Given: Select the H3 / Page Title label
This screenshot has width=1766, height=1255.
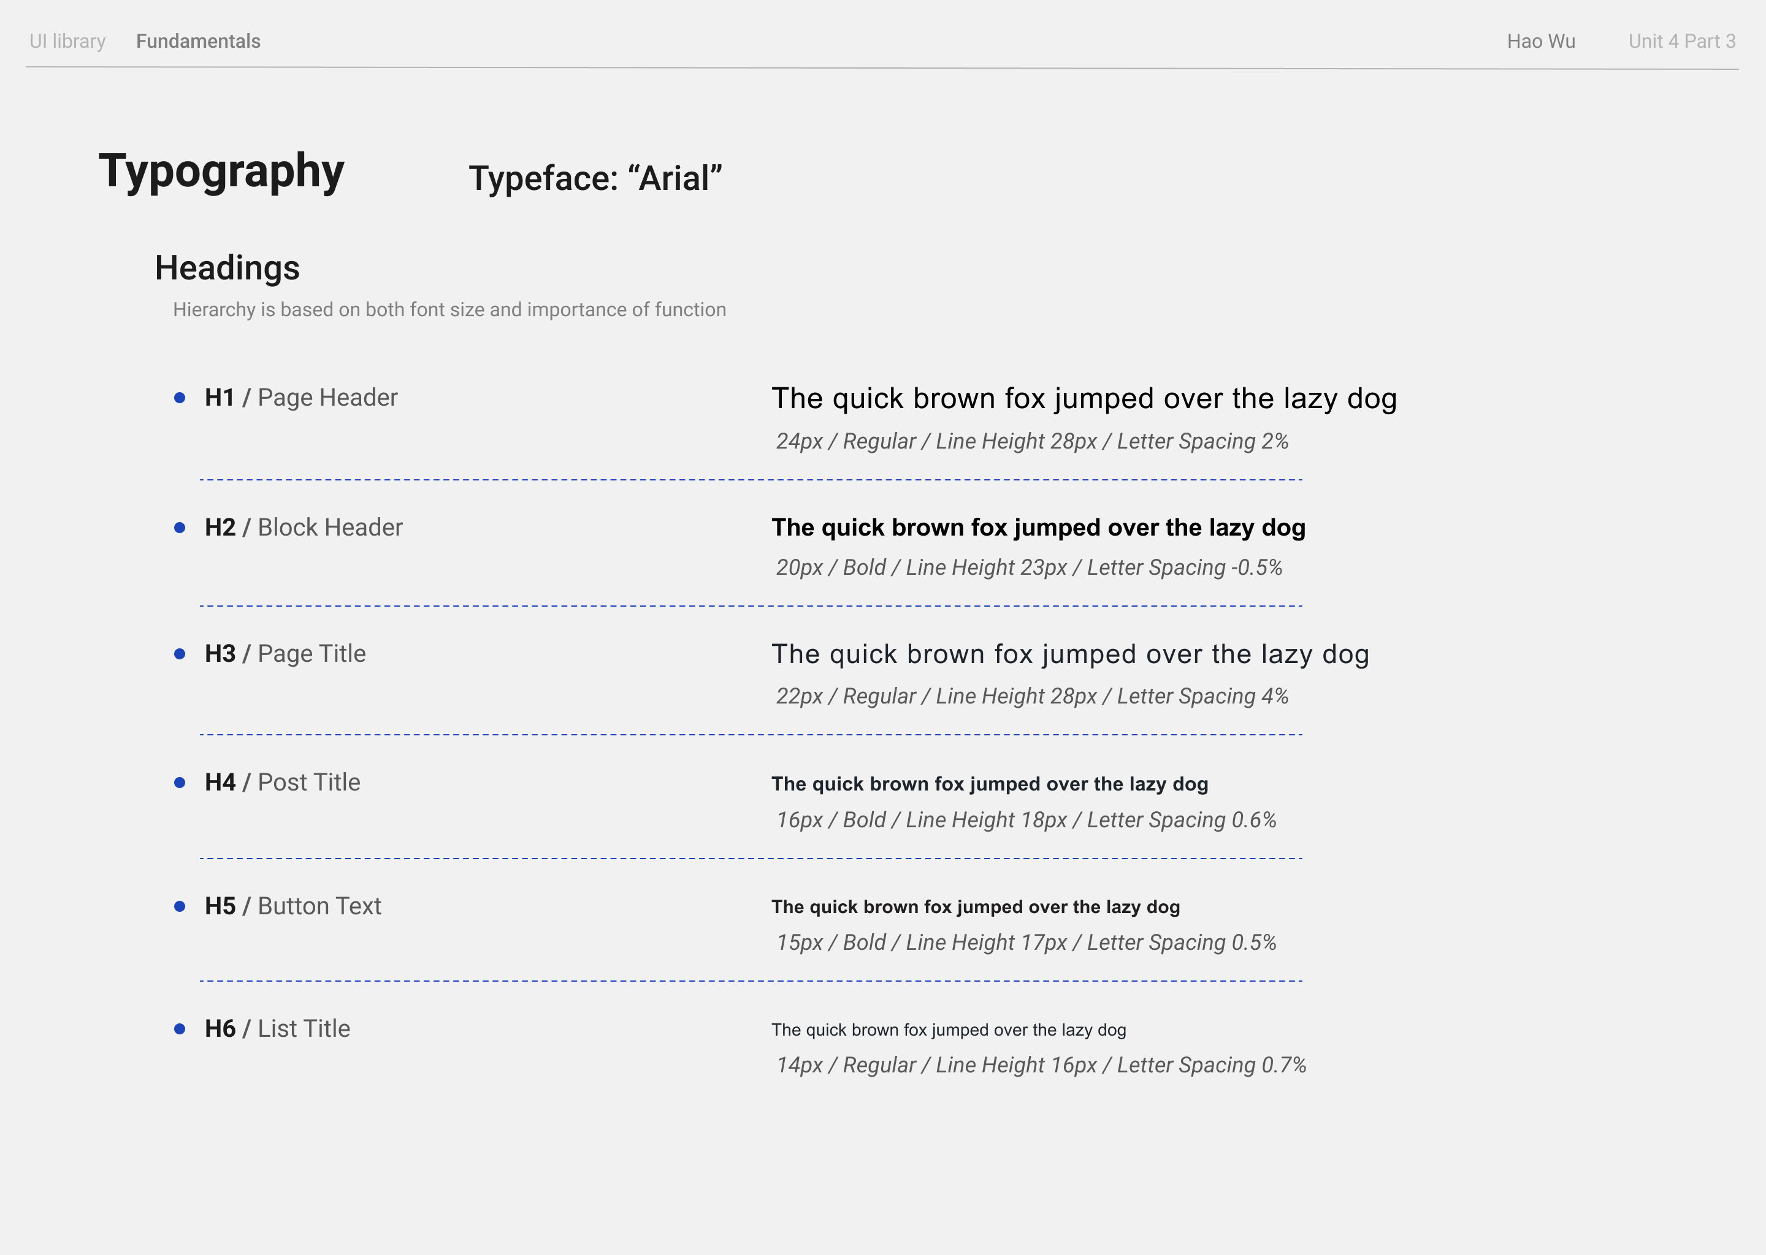Looking at the screenshot, I should pyautogui.click(x=285, y=654).
